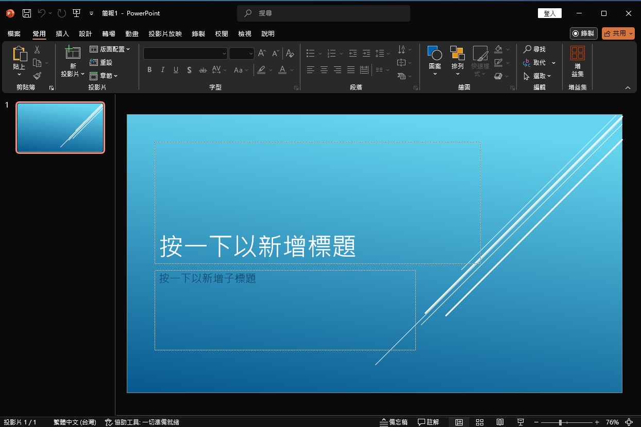The height and width of the screenshot is (427, 641).
Task: Toggle the Notes (備忘稿) pane
Action: [394, 422]
